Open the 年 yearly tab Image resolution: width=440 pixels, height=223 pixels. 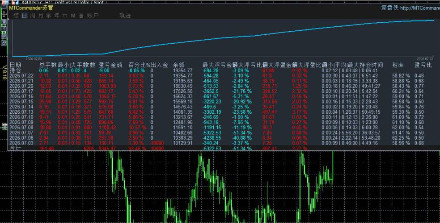click(57, 16)
